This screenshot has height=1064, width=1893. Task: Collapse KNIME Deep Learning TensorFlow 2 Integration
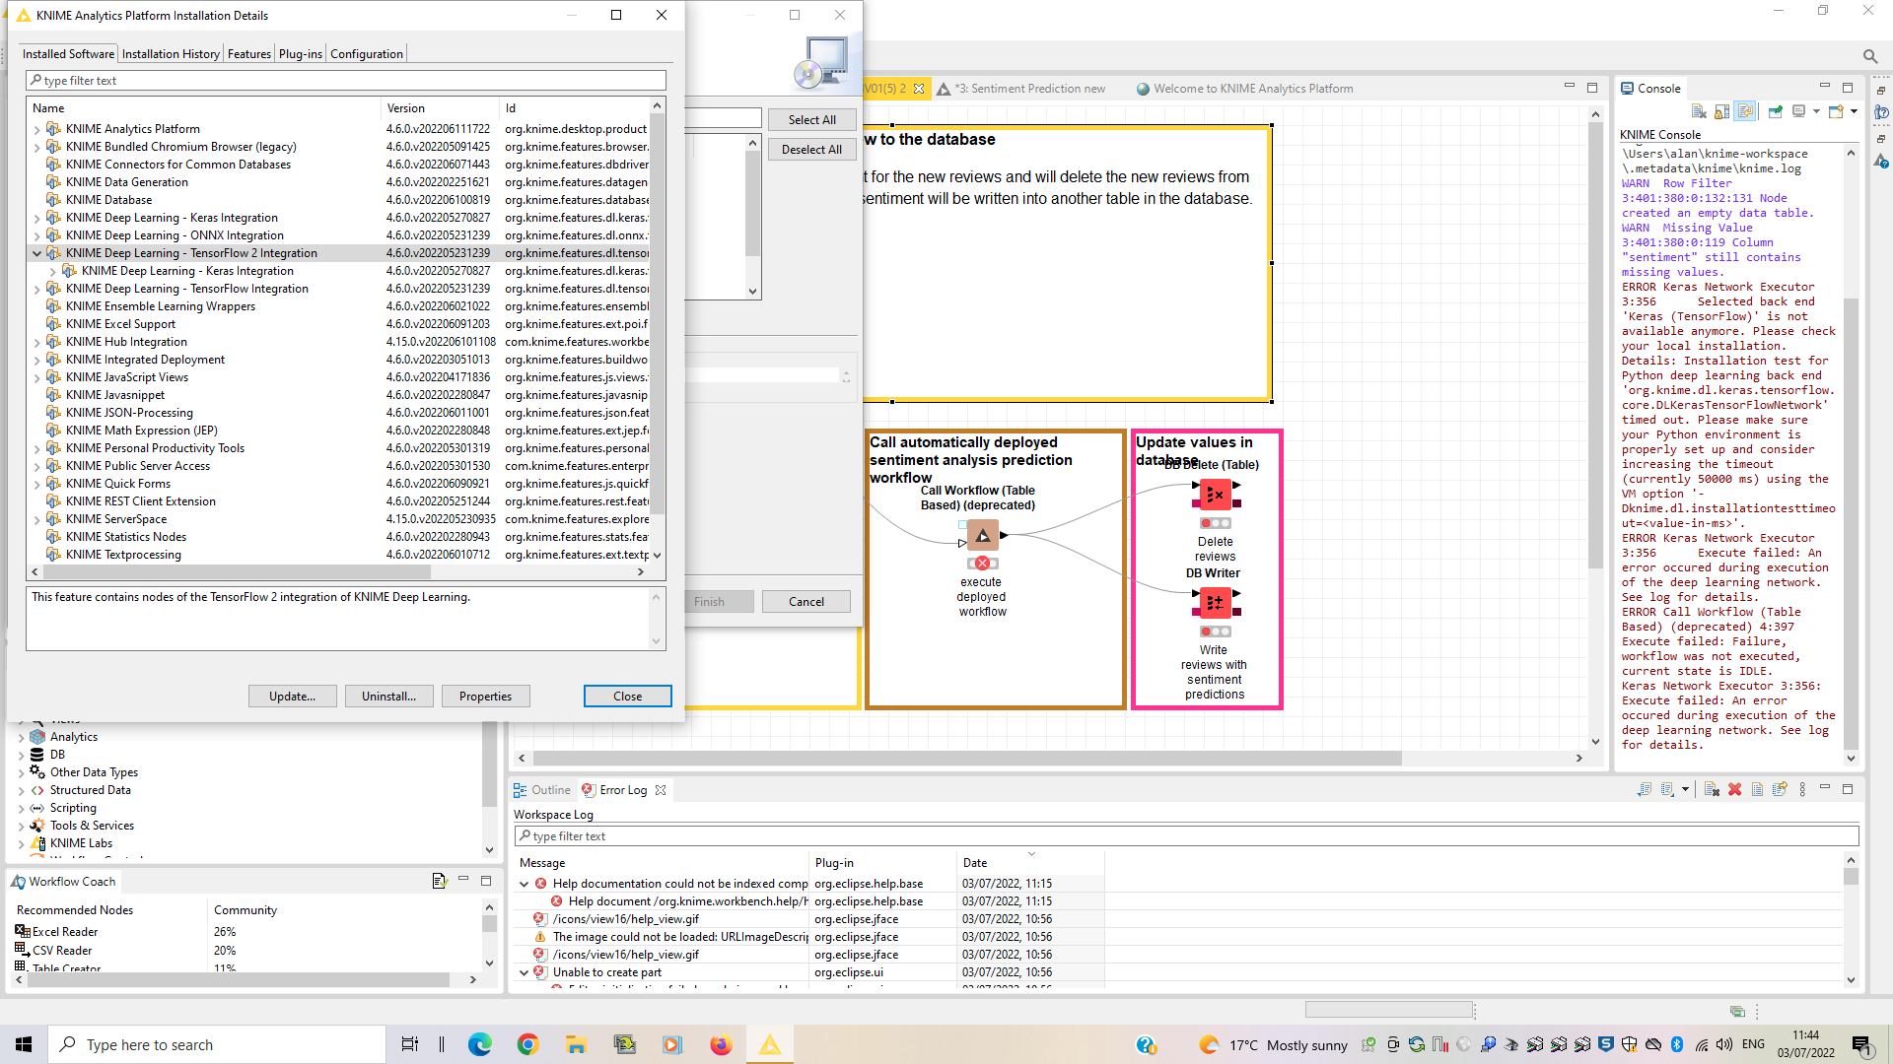click(37, 253)
